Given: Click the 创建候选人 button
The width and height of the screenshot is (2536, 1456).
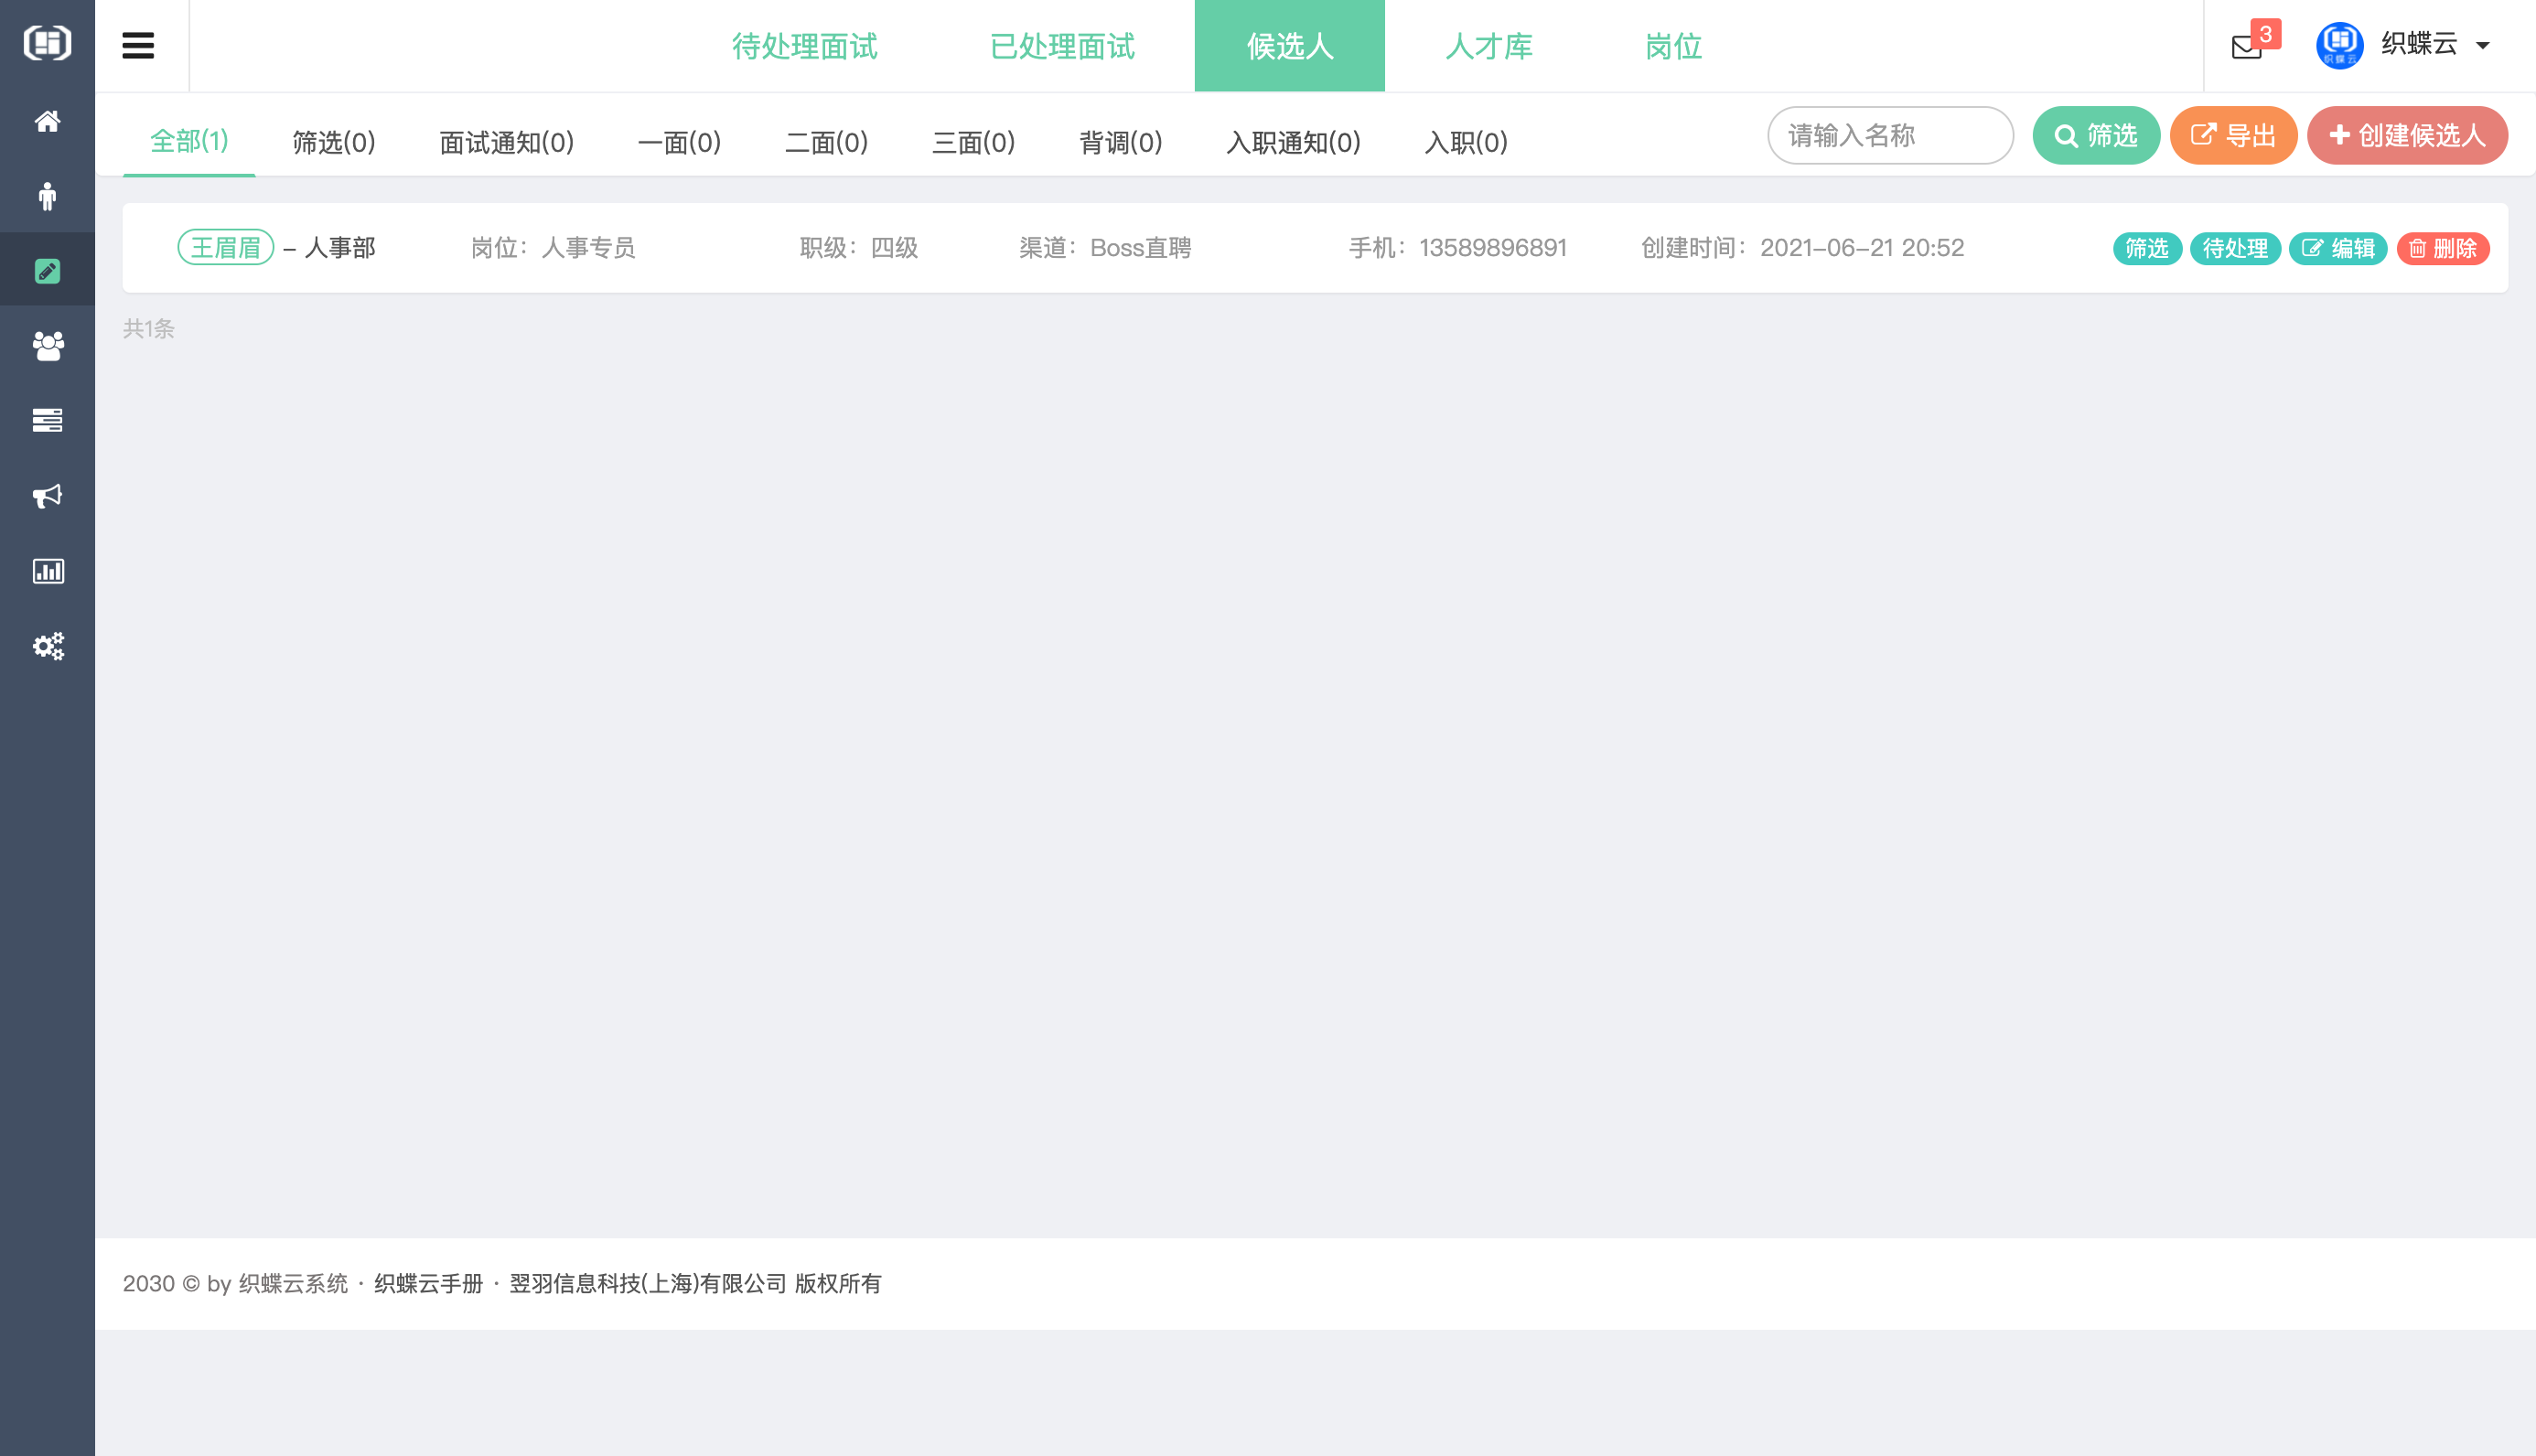Looking at the screenshot, I should point(2407,135).
